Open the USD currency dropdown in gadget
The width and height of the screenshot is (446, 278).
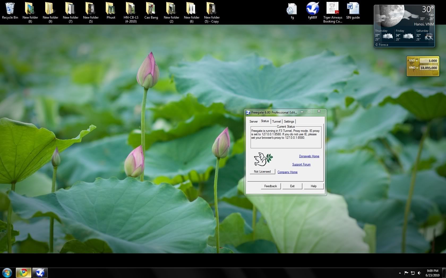[413, 61]
